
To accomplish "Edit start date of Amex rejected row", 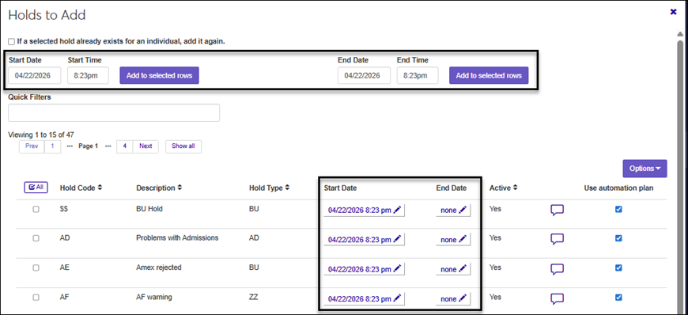I will [x=365, y=269].
